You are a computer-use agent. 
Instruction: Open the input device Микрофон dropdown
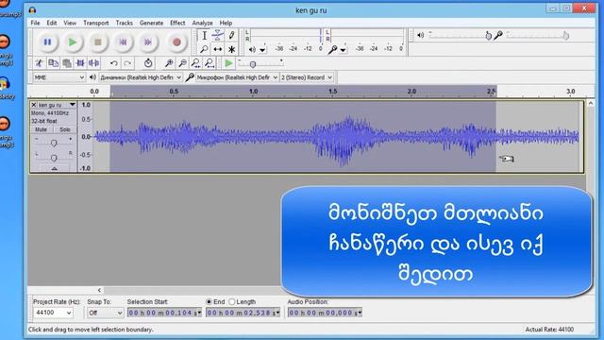pyautogui.click(x=237, y=77)
